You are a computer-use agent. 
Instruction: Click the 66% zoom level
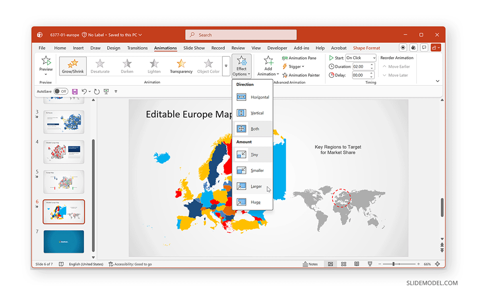(427, 264)
